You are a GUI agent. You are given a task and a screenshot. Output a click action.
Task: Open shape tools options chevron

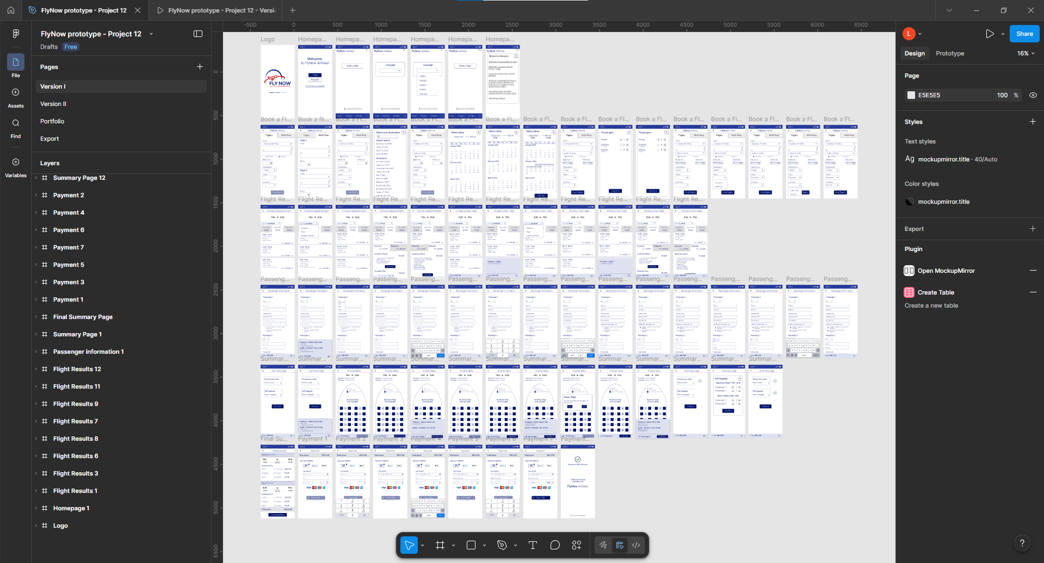pos(484,545)
